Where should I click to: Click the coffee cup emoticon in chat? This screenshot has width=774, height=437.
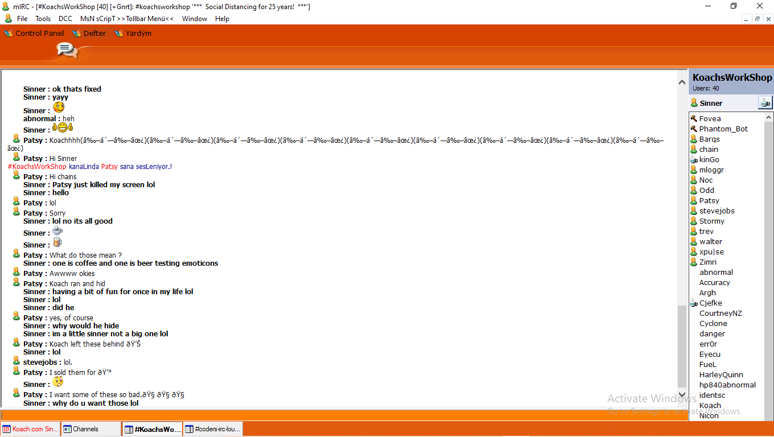tap(57, 231)
